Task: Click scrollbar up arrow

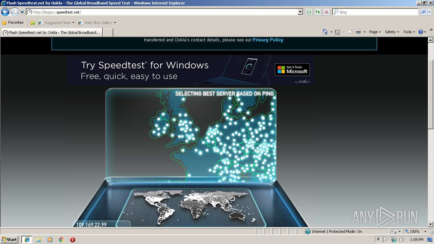Action: point(431,39)
